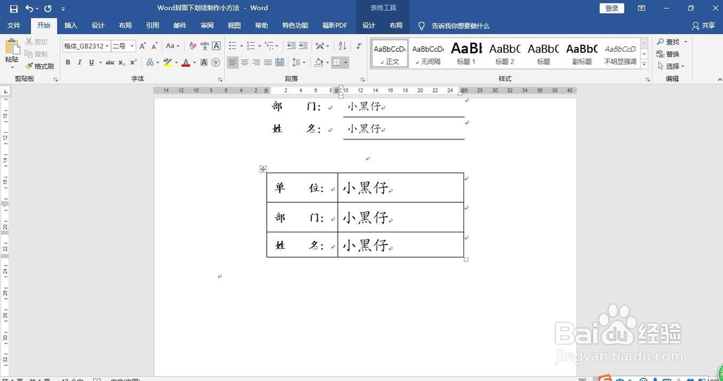Decrease paragraph indent
The height and width of the screenshot is (381, 723).
point(291,46)
